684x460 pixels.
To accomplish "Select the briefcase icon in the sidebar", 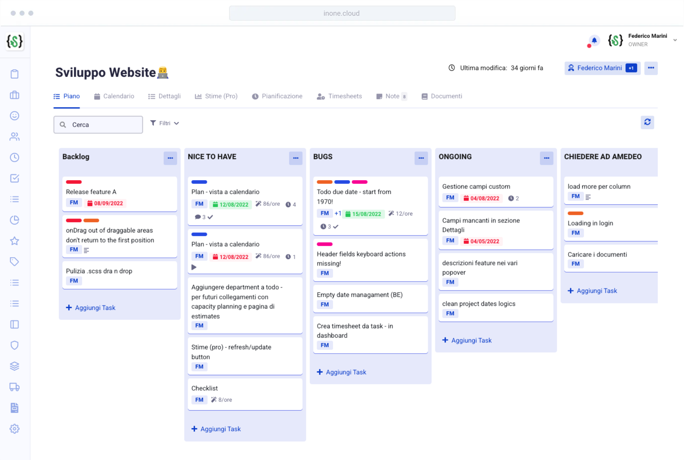I will pos(15,95).
